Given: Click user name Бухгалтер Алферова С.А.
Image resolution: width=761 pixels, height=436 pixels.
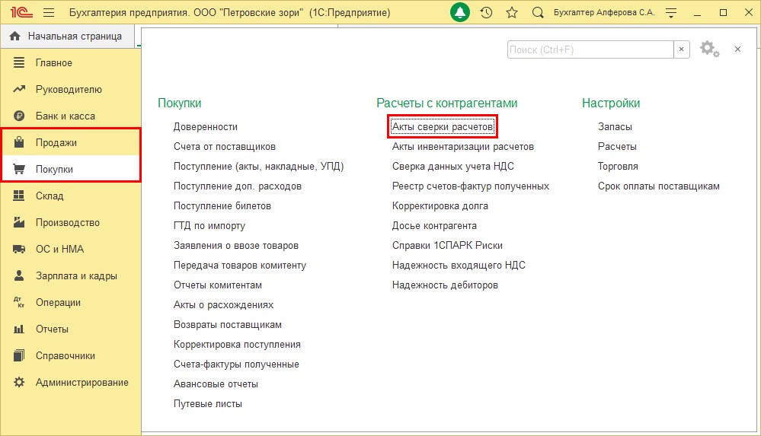Looking at the screenshot, I should point(604,13).
